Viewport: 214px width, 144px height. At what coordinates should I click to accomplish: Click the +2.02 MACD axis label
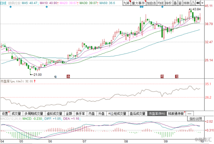(x=209, y=122)
